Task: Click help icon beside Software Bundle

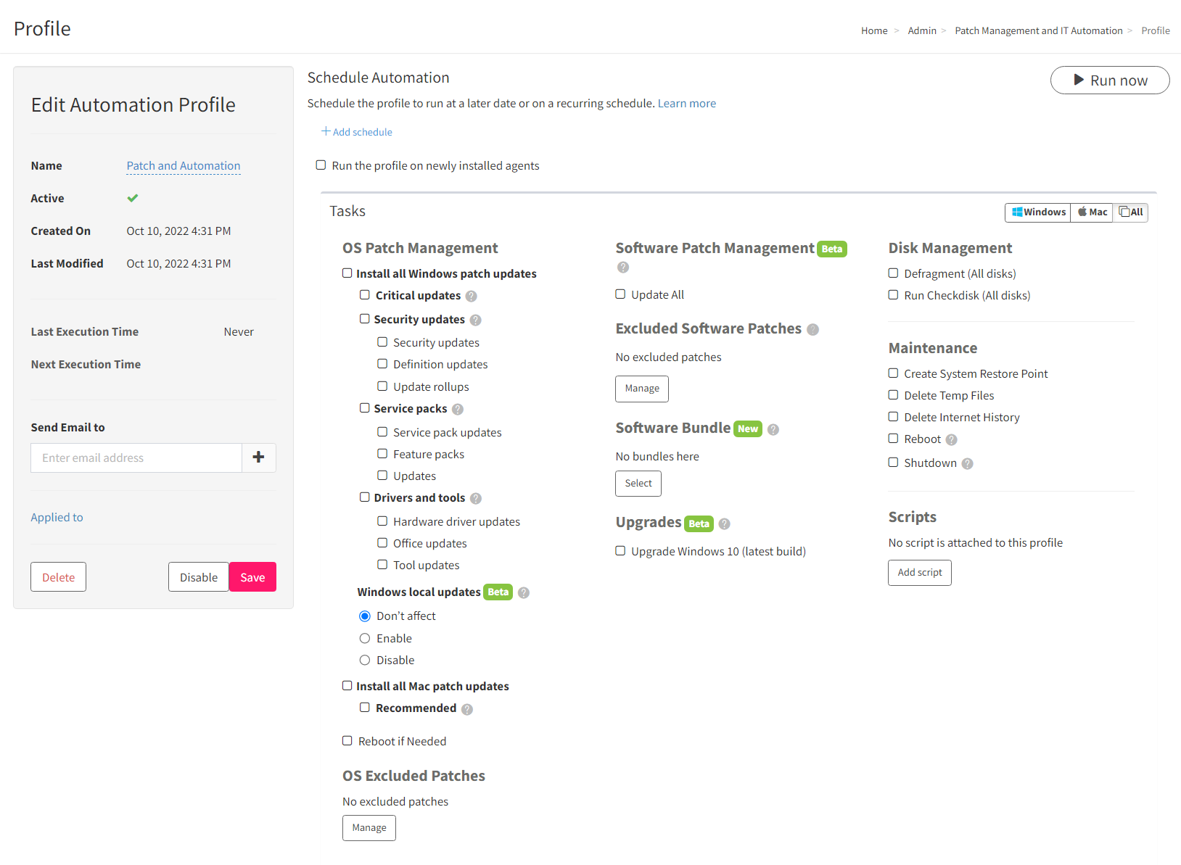Action: [x=773, y=429]
